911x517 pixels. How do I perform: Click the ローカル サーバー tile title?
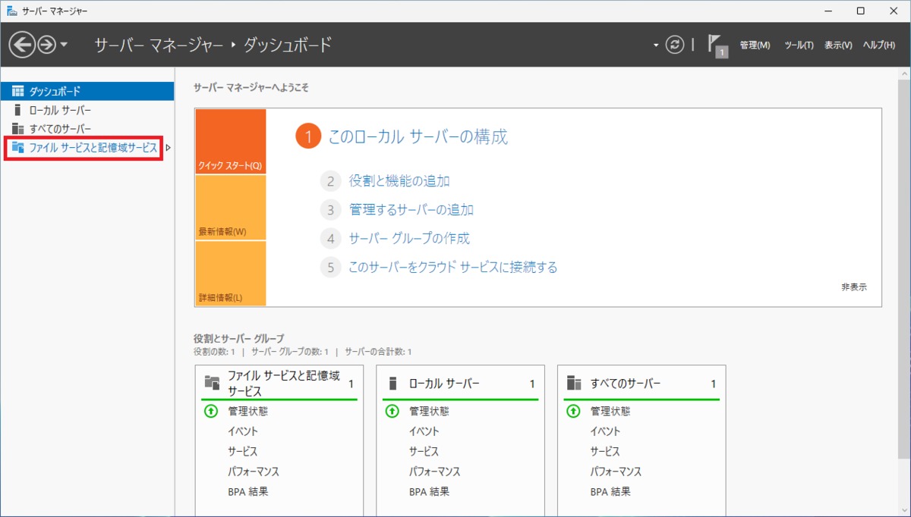click(444, 384)
